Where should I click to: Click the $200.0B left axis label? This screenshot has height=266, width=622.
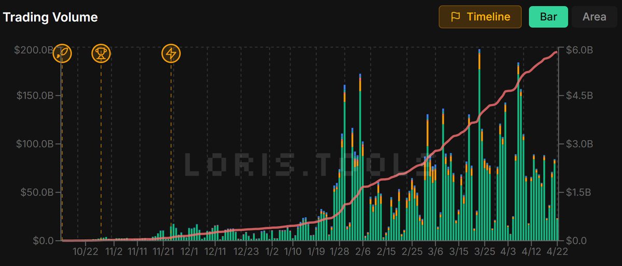point(35,50)
